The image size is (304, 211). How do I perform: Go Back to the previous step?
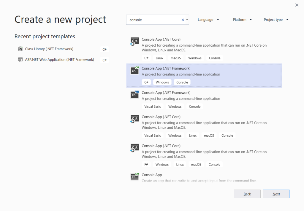pyautogui.click(x=247, y=194)
